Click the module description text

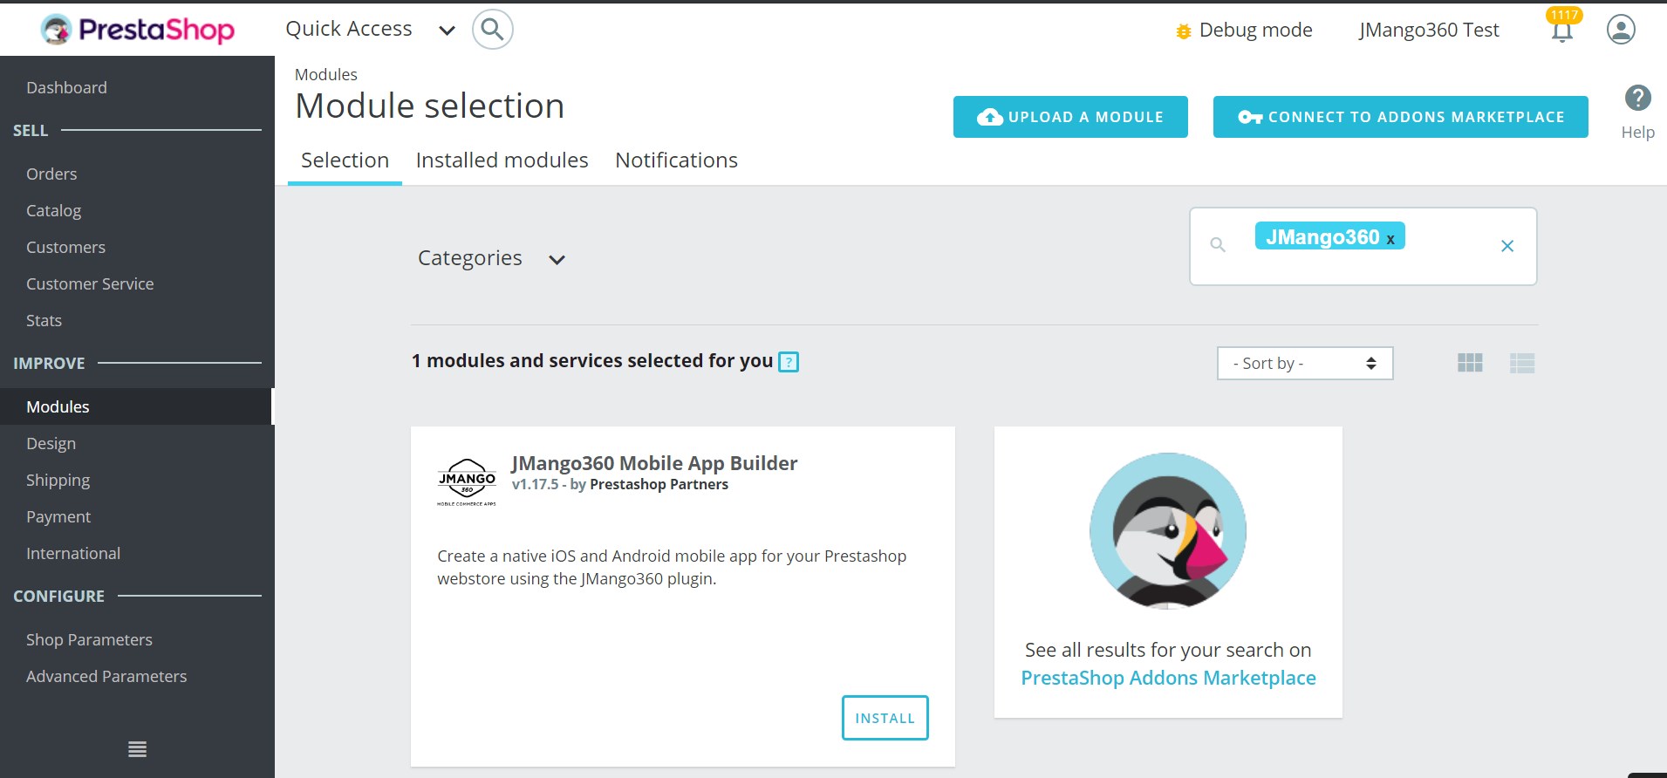672,567
